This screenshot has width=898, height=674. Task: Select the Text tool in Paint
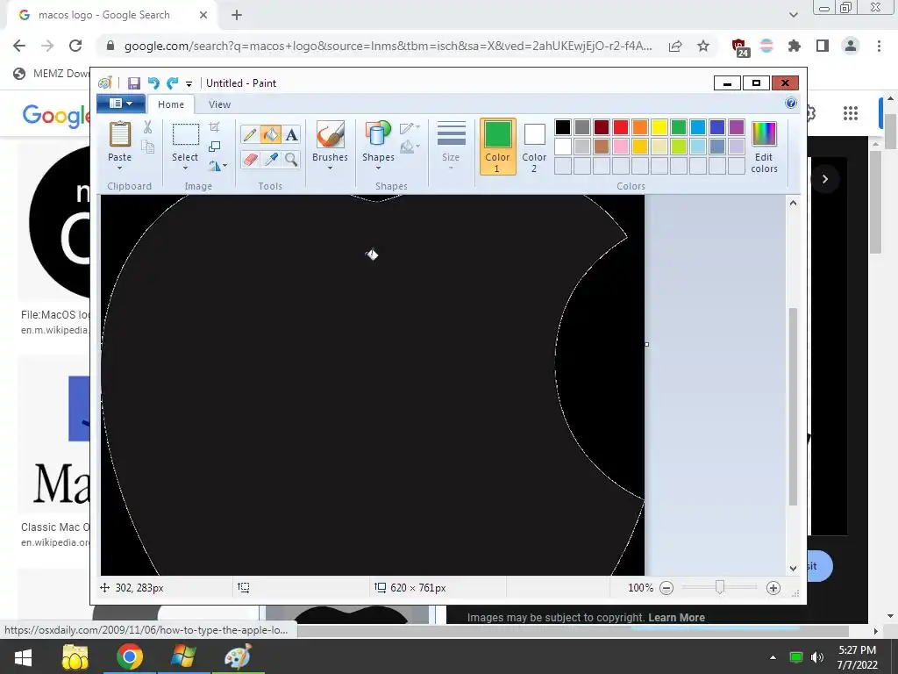click(291, 134)
